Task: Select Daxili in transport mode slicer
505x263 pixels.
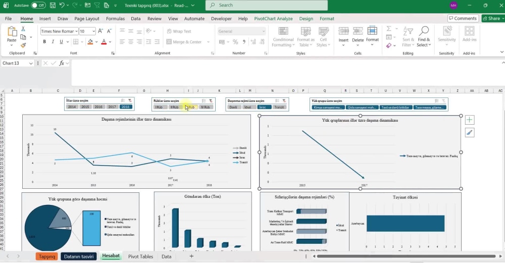Action: coord(233,107)
